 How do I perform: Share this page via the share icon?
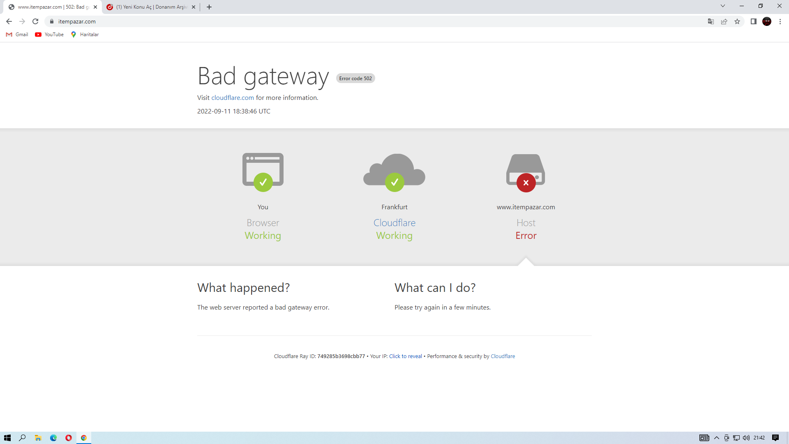coord(724,21)
